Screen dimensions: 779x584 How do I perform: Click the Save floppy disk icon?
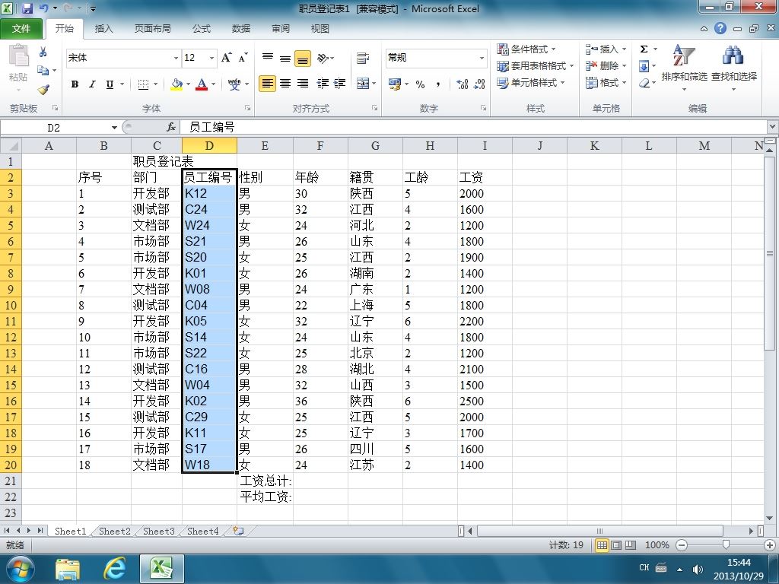[27, 8]
